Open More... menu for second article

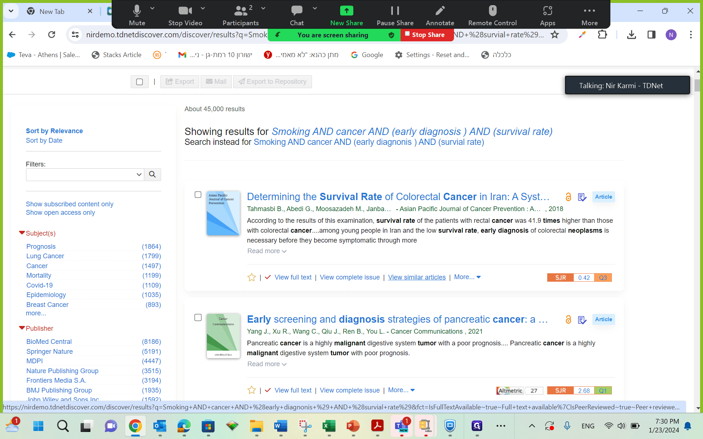tap(401, 390)
